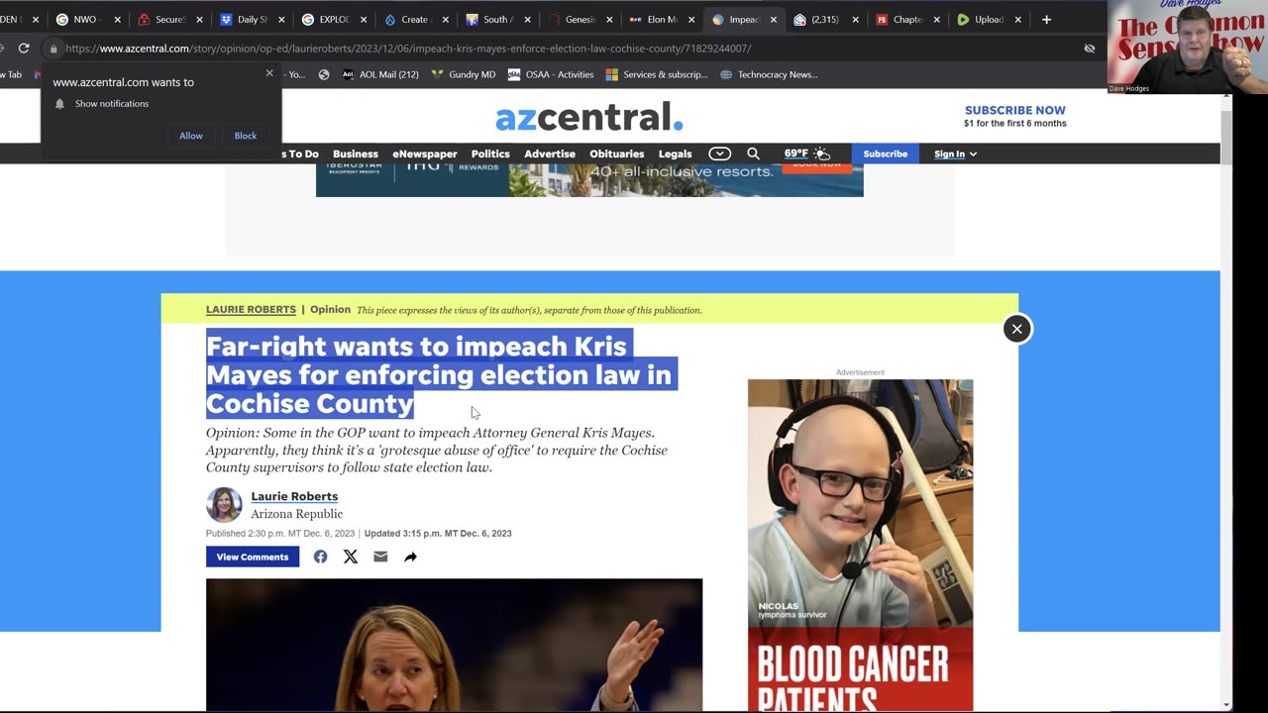Open the eNewspaper menu item
Viewport: 1268px width, 713px height.
[425, 153]
